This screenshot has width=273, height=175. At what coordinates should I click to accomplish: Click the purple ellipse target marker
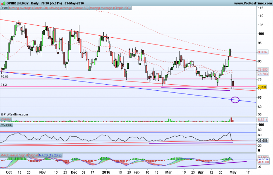coord(235,100)
